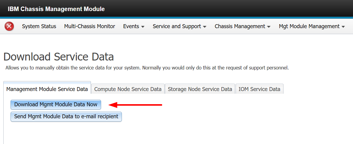
Task: Switch to Compute Node Service Data tab
Action: (128, 89)
